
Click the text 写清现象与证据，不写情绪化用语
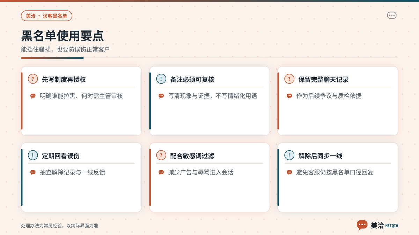(x=213, y=96)
